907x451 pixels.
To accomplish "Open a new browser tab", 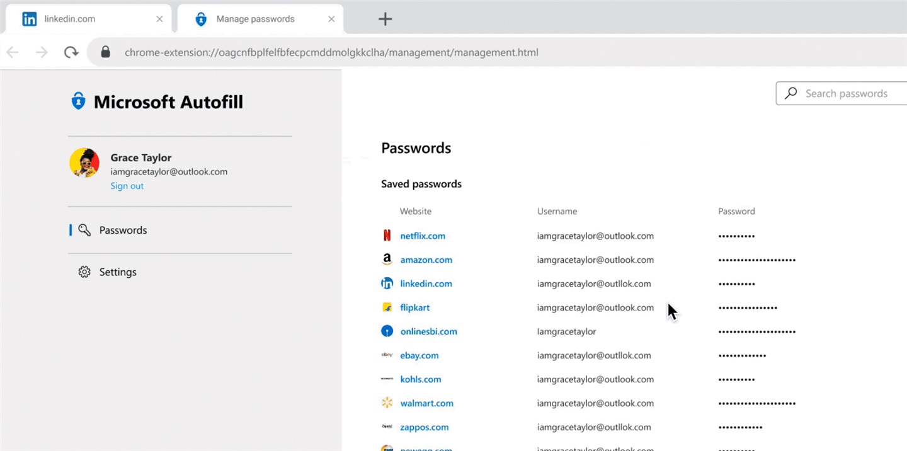I will pos(385,19).
